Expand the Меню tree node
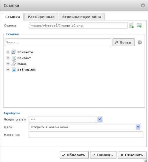 [x=8, y=64]
